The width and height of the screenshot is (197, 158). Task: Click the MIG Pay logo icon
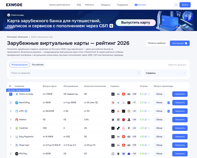[17, 153]
